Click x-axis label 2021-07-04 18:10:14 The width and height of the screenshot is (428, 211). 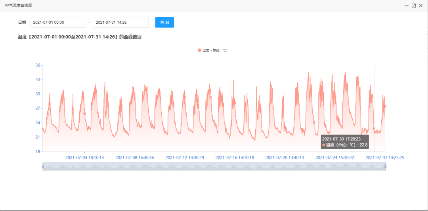(85, 158)
